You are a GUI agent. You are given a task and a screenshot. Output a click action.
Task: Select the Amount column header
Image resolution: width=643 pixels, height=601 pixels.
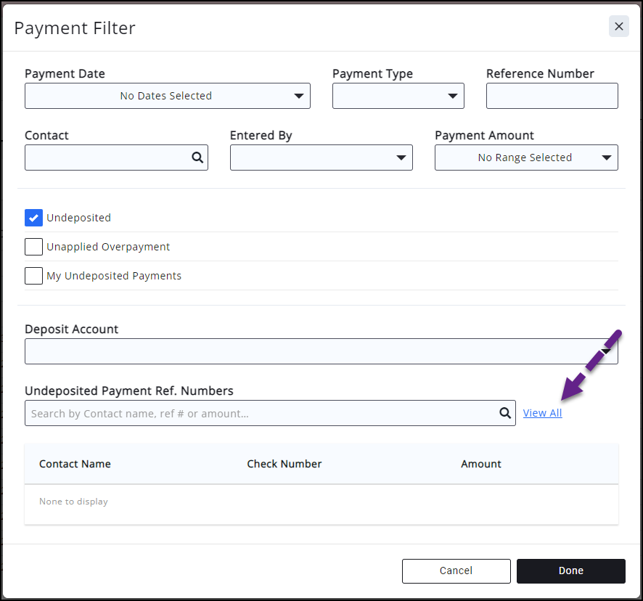(480, 464)
